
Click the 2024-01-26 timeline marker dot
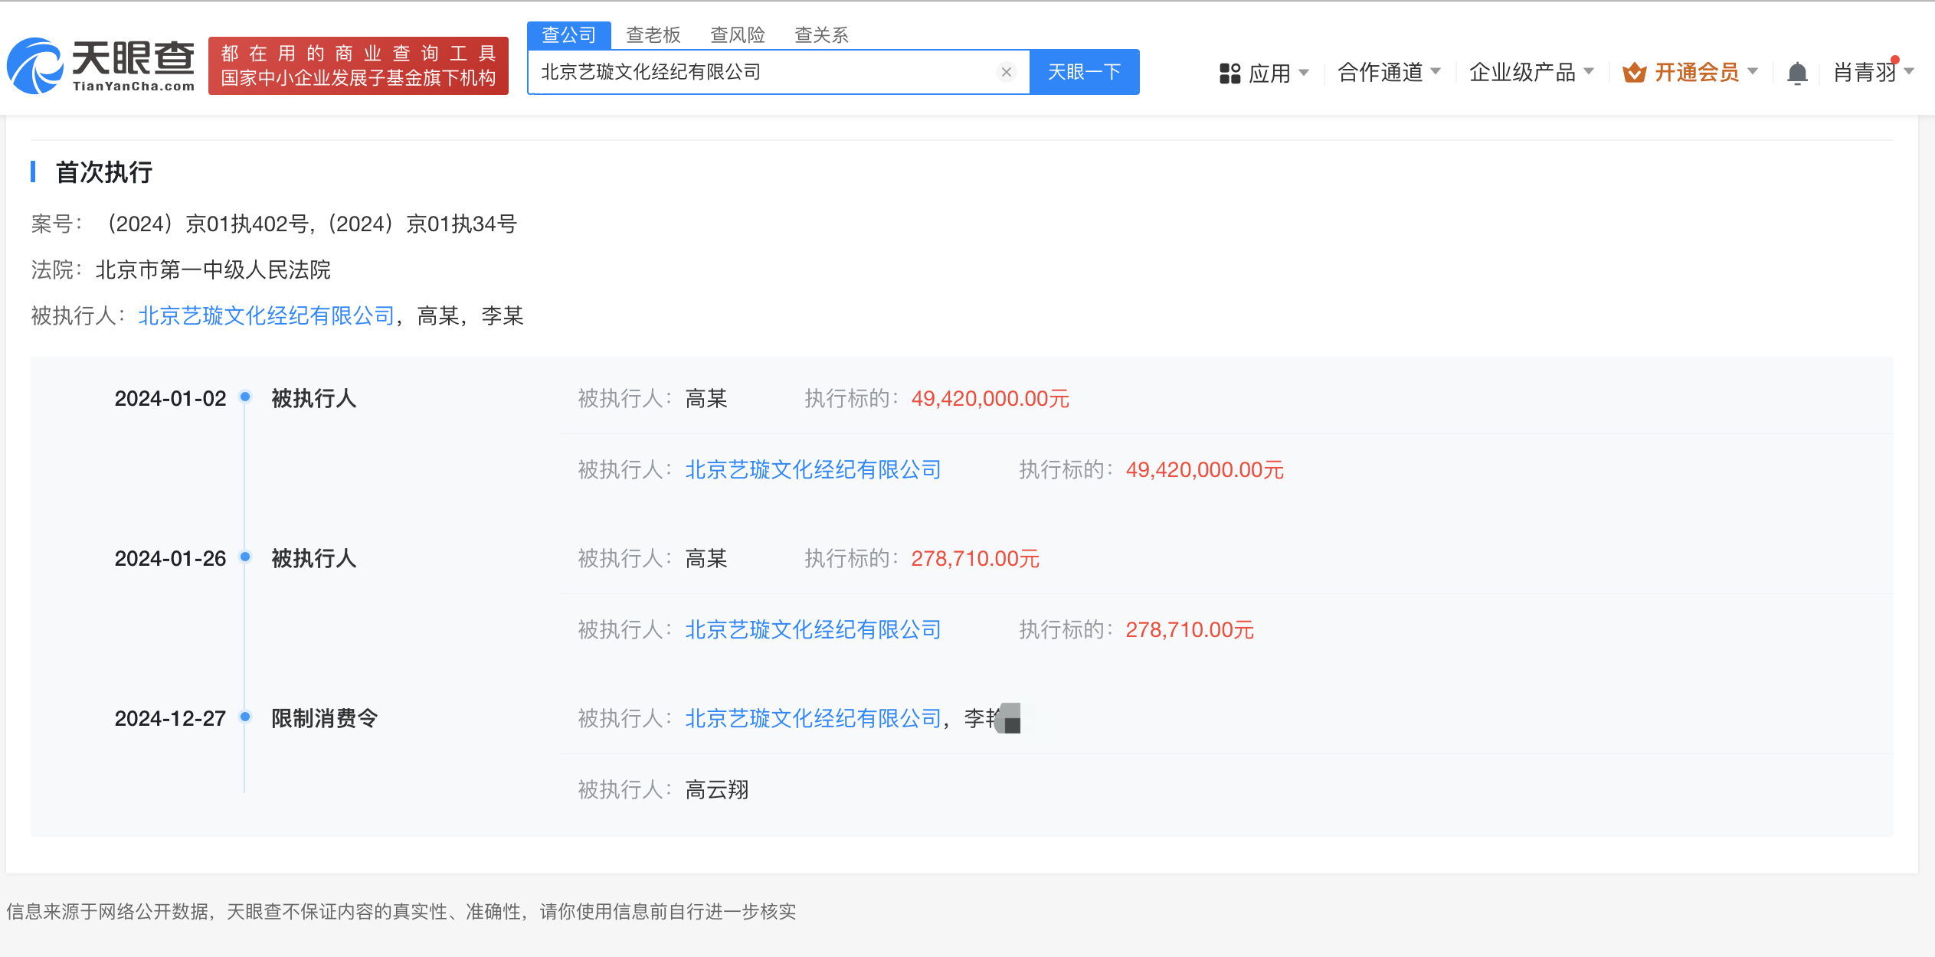tap(245, 557)
